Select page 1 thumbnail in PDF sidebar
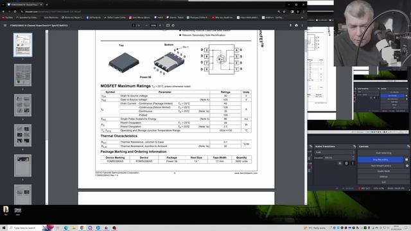 [x=23, y=45]
